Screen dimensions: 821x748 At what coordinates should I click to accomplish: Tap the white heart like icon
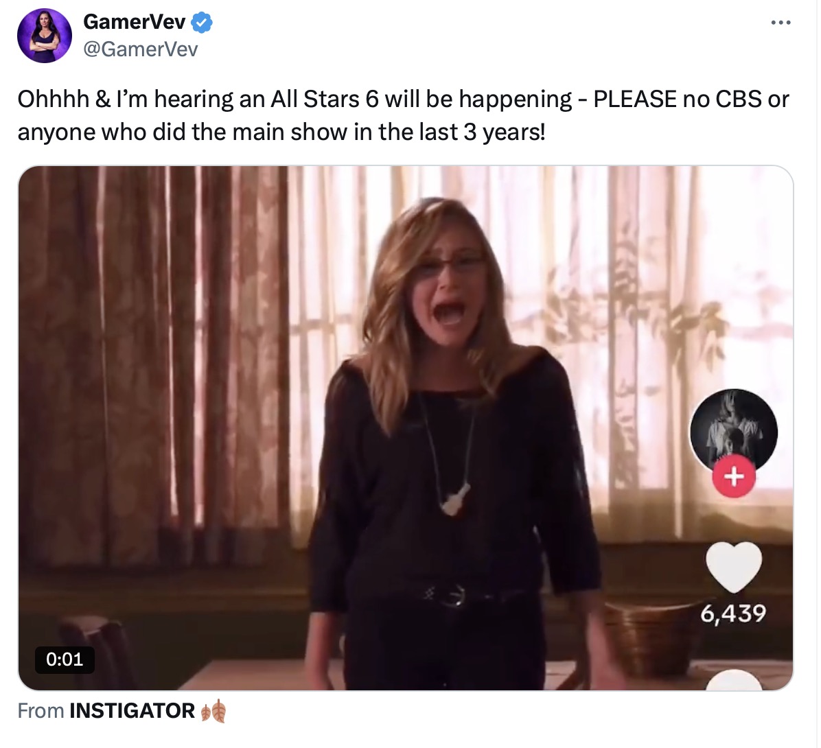click(x=734, y=567)
